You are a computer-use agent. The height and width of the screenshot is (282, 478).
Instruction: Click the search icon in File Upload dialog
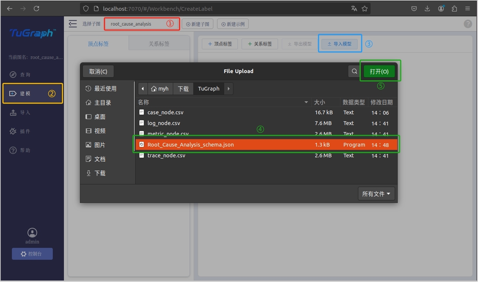point(354,71)
